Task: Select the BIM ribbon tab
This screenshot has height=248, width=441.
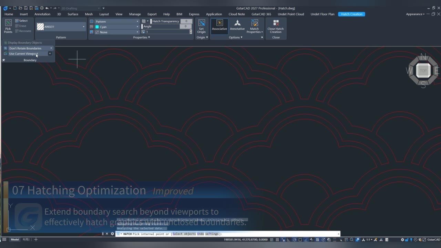Action: pyautogui.click(x=179, y=14)
